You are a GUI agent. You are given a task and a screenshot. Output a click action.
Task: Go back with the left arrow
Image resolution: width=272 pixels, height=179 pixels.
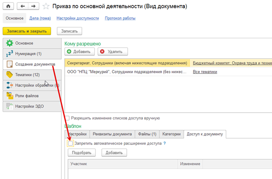coord(23,7)
